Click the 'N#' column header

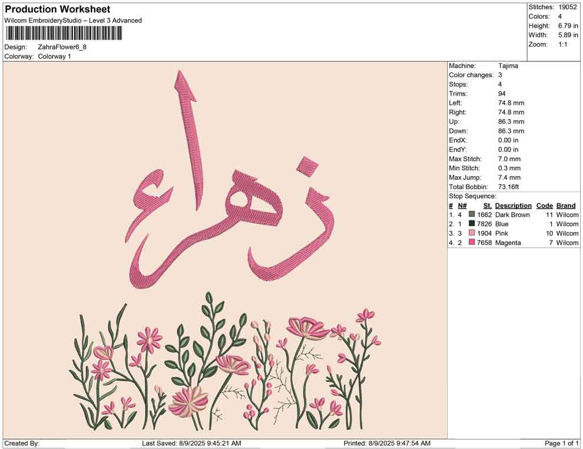pyautogui.click(x=462, y=206)
